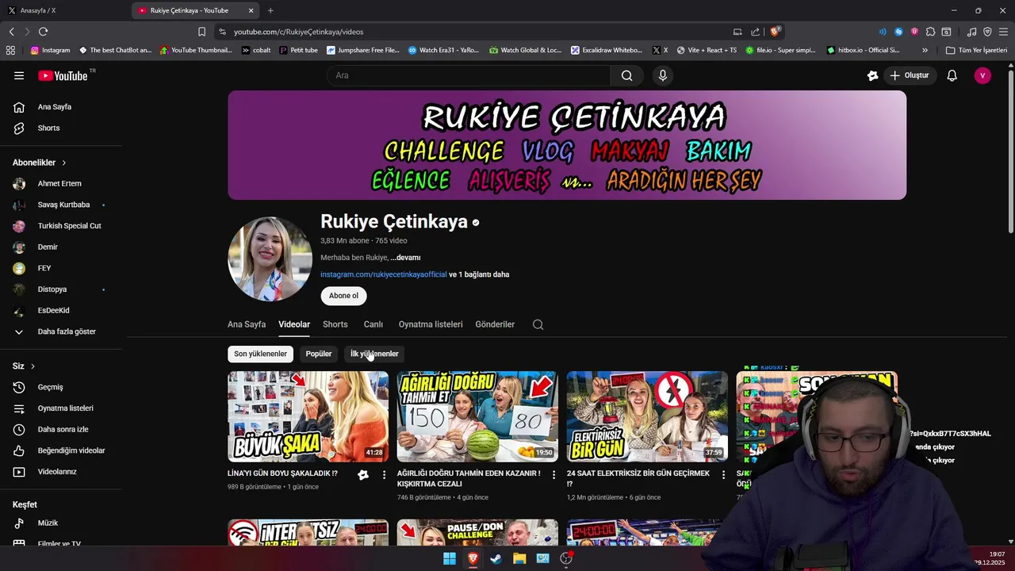Open Steam from the taskbar

coord(496,558)
